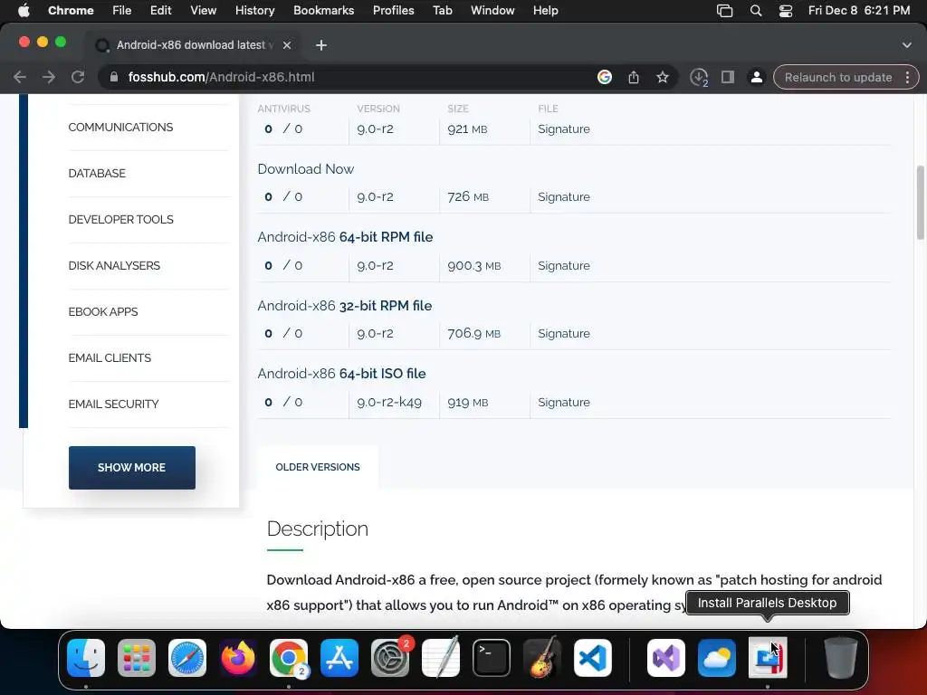
Task: Select the Android-x86 download browser tab
Action: [192, 45]
